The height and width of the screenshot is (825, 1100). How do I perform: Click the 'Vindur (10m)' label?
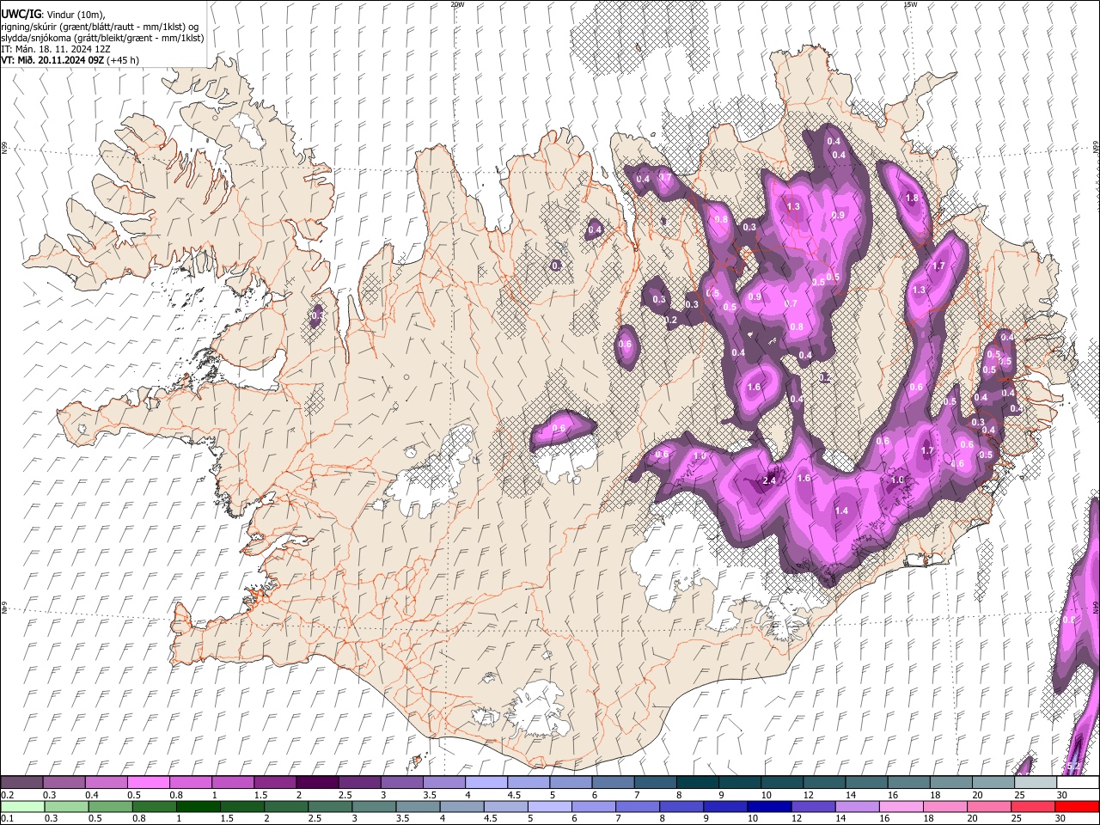point(74,15)
